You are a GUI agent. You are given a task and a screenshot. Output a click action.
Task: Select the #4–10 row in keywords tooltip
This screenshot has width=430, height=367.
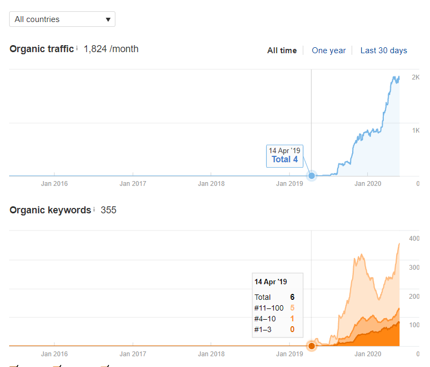coord(274,319)
